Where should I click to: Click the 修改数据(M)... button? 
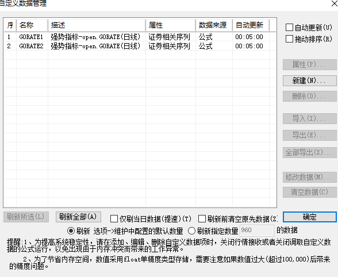pos(309,177)
